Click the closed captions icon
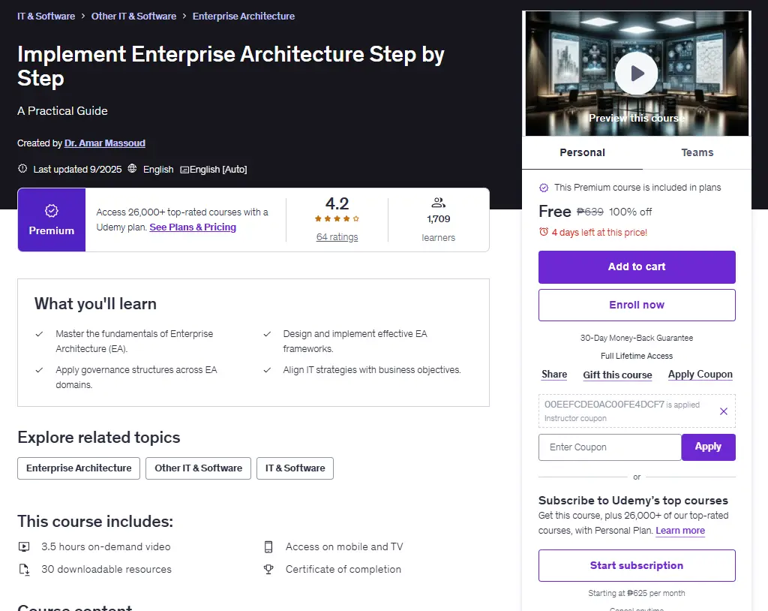Screen dimensions: 768x611 (184, 170)
